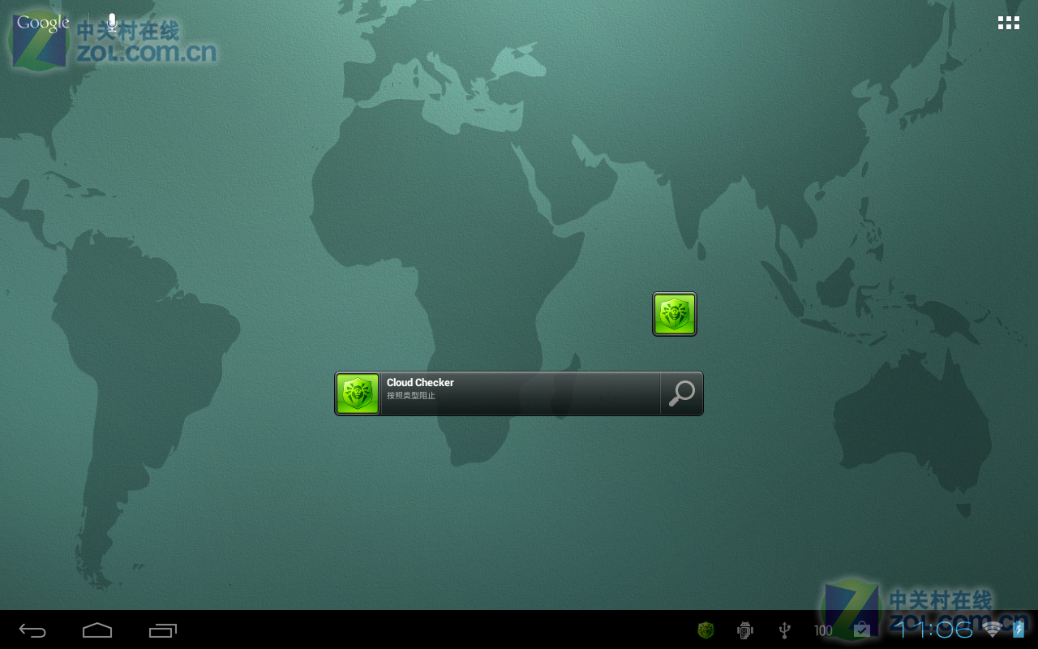Viewport: 1038px width, 649px height.
Task: Start a Google voice search
Action: [x=111, y=22]
